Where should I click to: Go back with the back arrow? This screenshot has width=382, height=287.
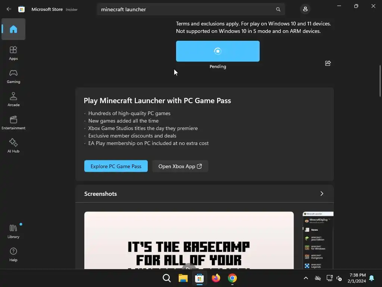click(x=9, y=9)
